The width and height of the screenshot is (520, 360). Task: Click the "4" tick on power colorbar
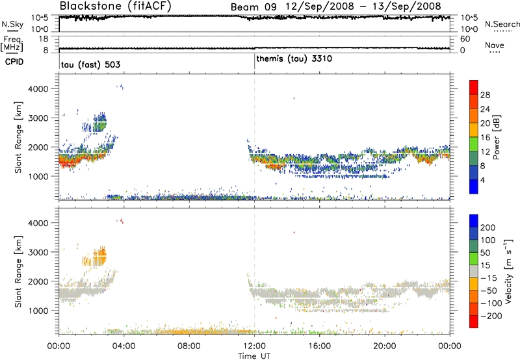(482, 179)
